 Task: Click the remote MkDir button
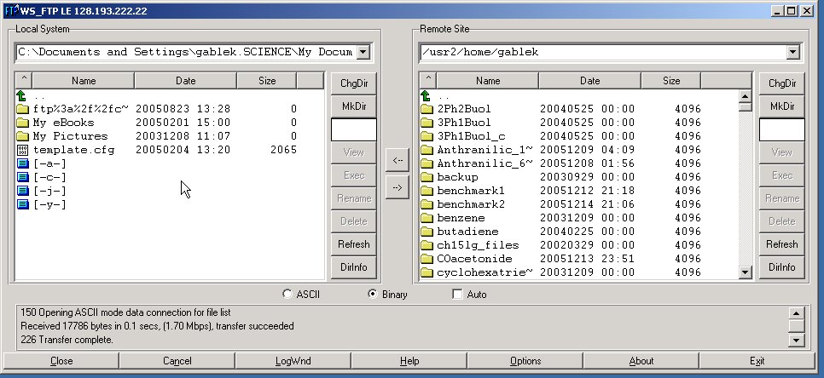click(782, 106)
